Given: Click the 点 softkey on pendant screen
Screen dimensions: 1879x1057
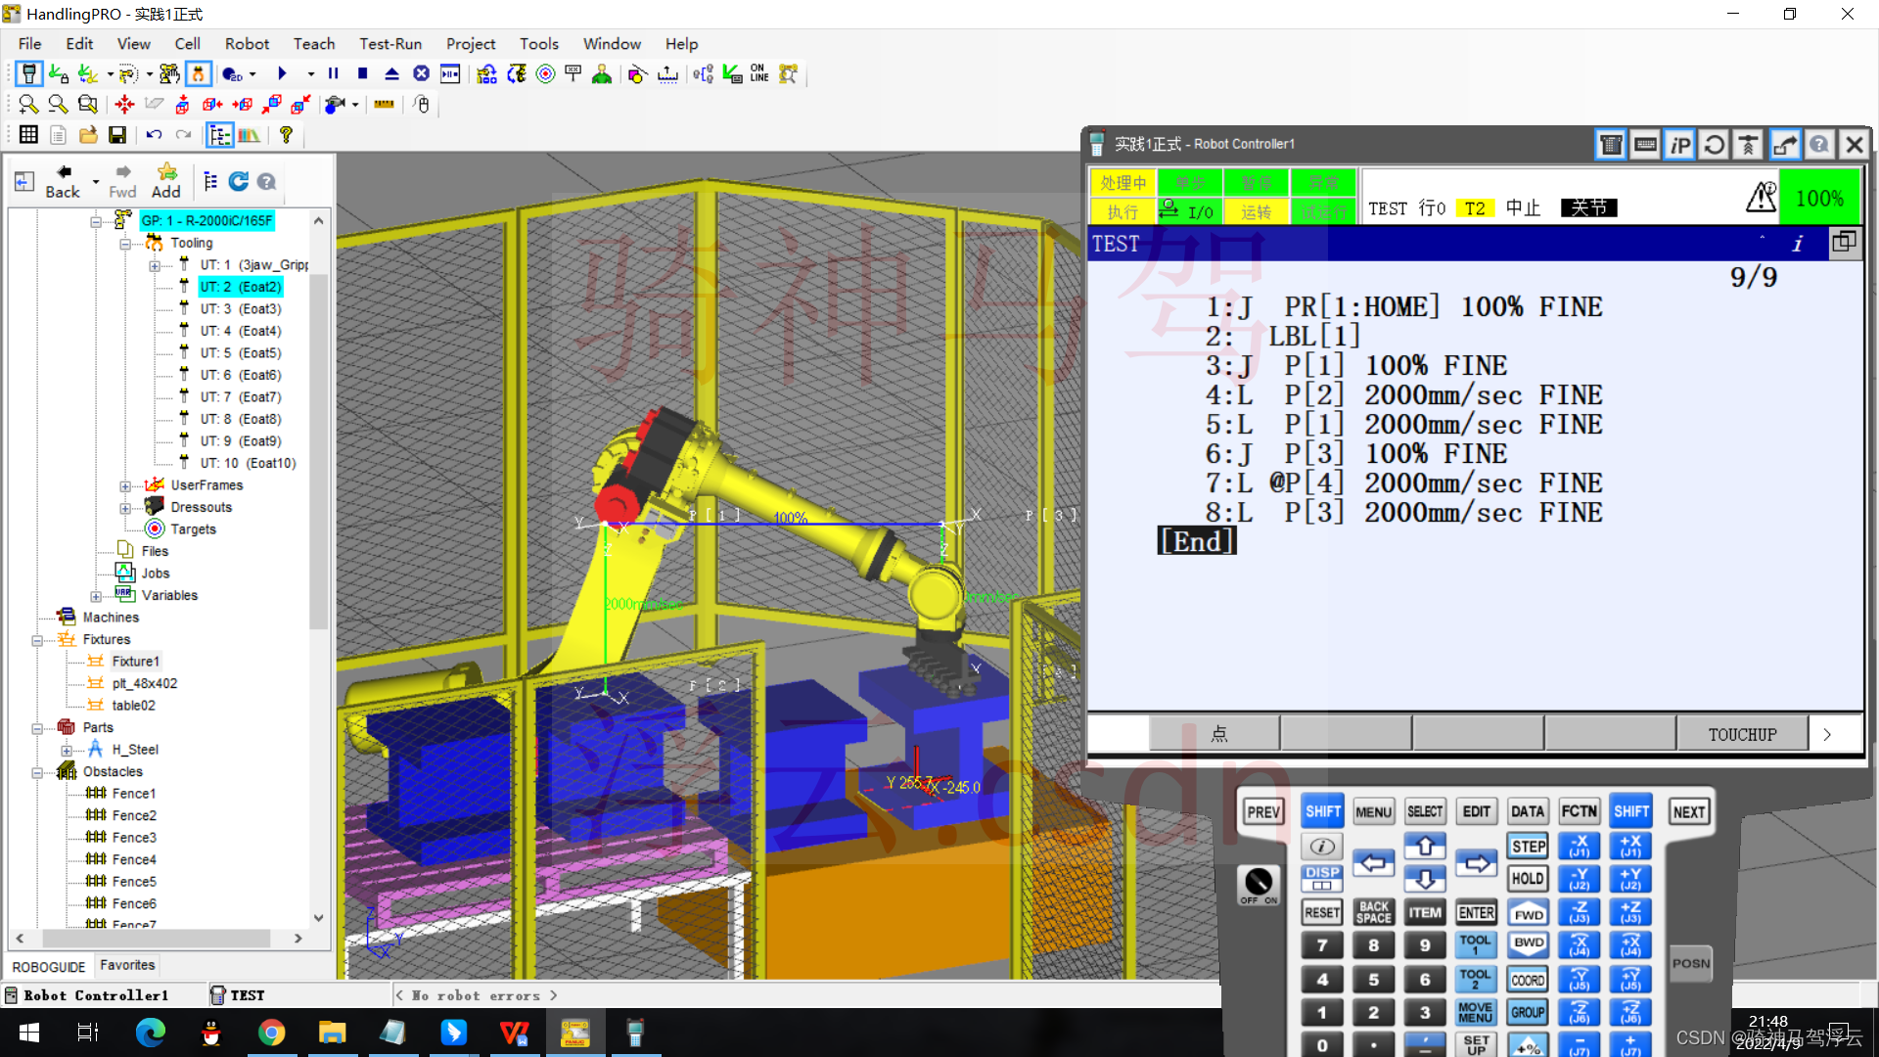Looking at the screenshot, I should [1215, 734].
